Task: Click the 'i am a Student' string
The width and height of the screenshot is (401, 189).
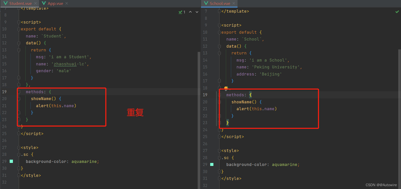Action: pyautogui.click(x=69, y=57)
